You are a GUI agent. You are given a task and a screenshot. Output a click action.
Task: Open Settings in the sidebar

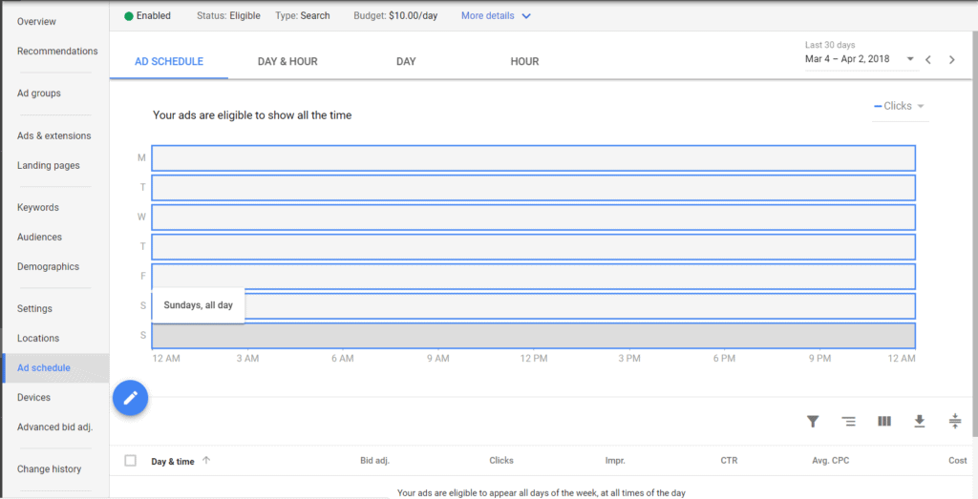click(x=34, y=309)
